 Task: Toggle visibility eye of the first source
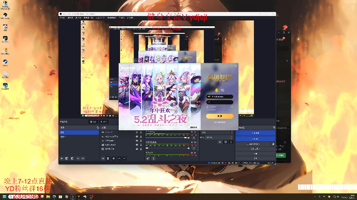tap(137, 132)
